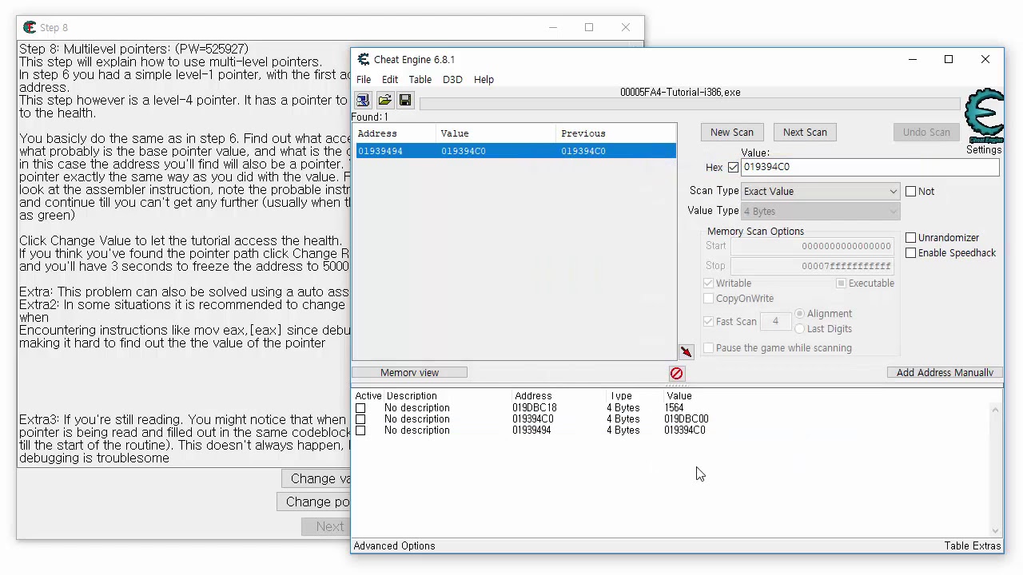Click the address 019DBC18 in the address table
Viewport: 1023px width, 575px height.
click(x=534, y=407)
